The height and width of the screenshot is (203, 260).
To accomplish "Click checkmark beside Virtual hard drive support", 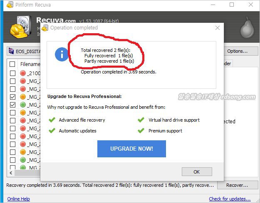I will click(x=141, y=120).
